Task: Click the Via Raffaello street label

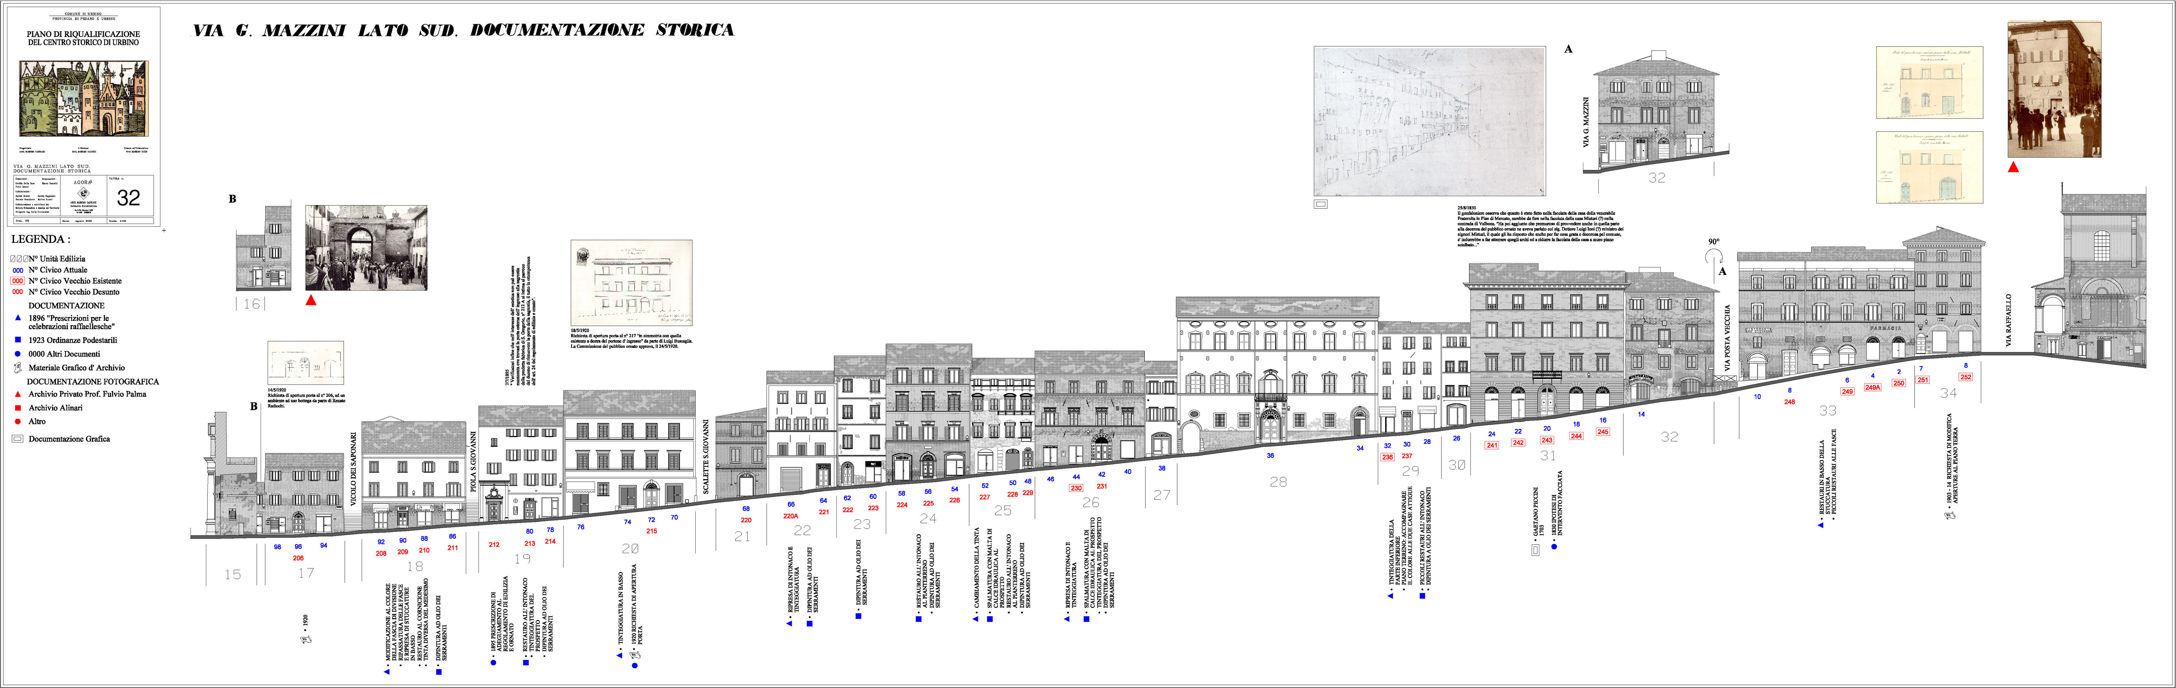Action: 2009,319
